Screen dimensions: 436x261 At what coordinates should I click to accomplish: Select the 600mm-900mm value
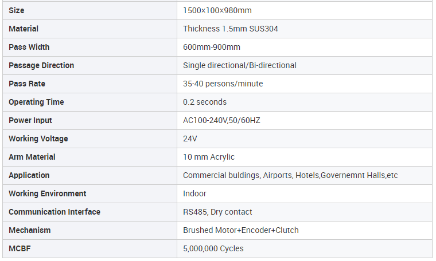tap(212, 47)
